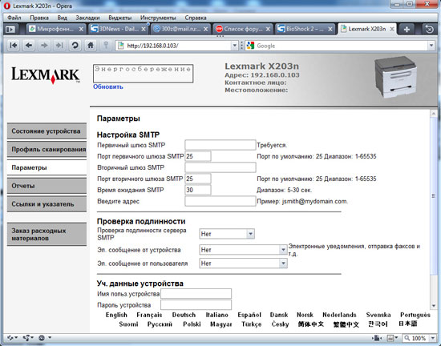Open the Справка menu
Screen dimensions: 441x346
pos(196,18)
